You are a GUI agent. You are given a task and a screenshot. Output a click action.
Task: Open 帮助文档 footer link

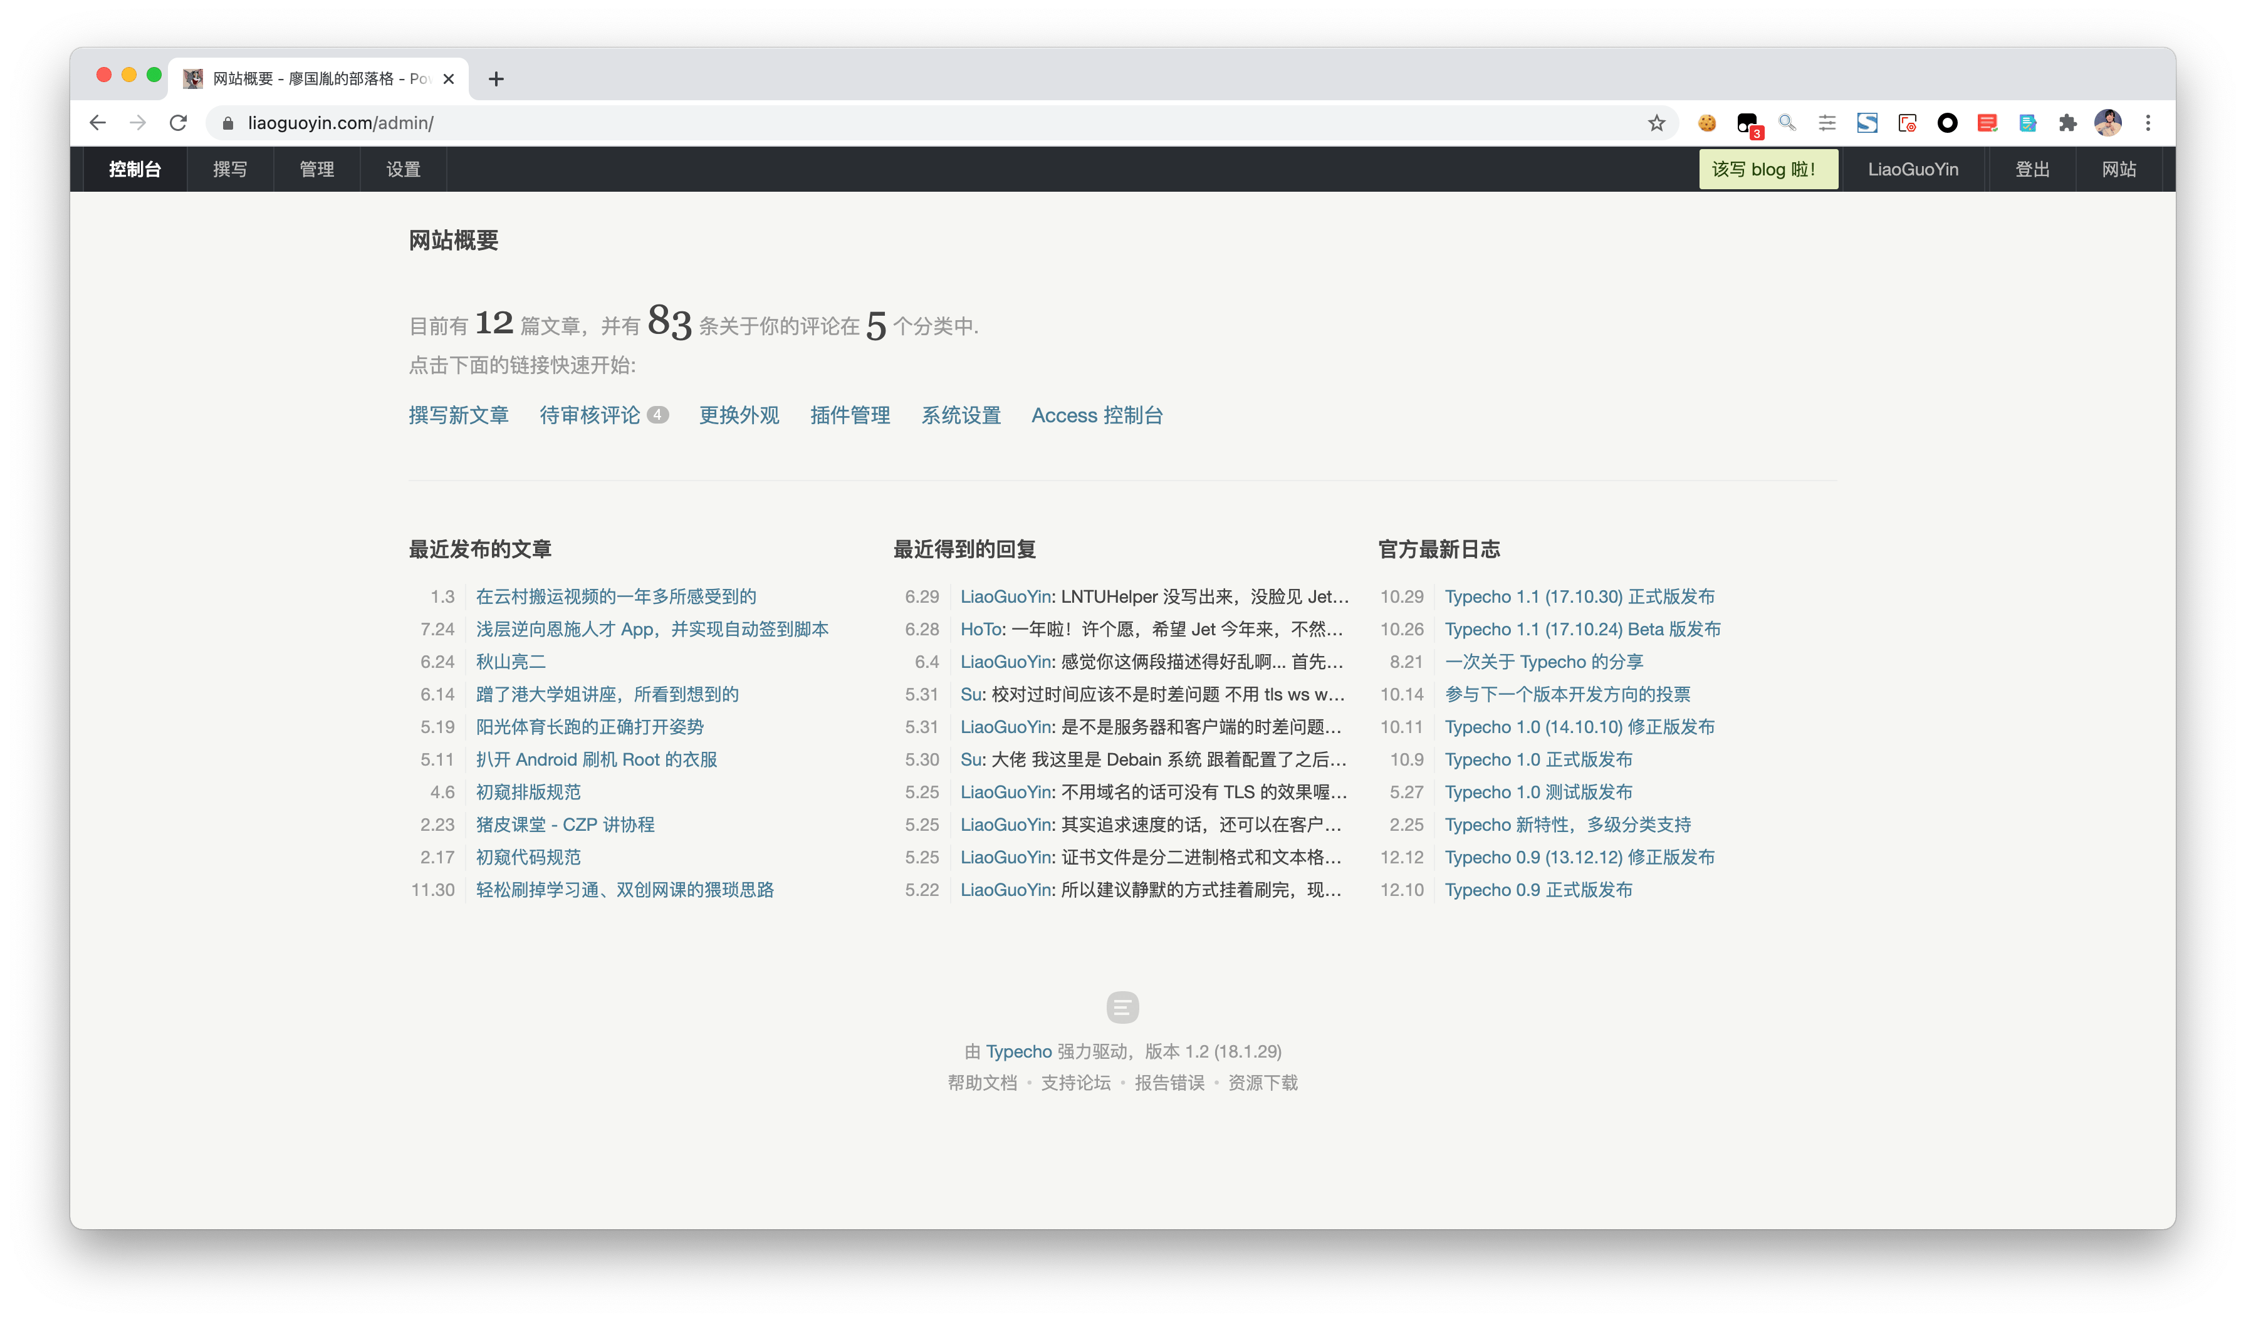982,1083
